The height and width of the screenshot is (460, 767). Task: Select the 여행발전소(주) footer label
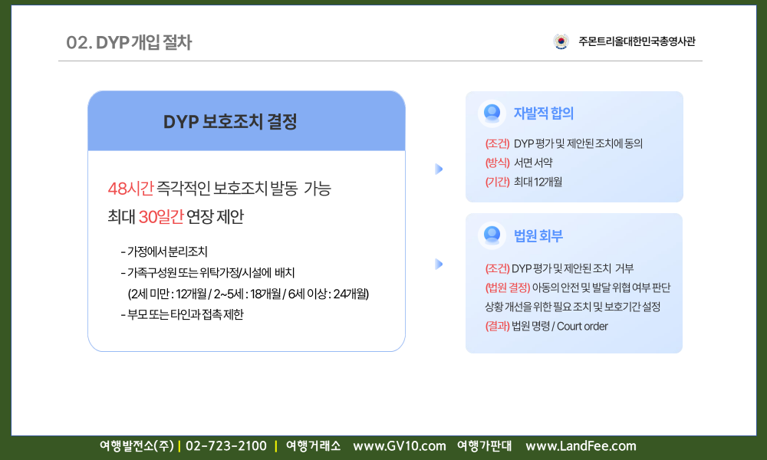pos(137,446)
